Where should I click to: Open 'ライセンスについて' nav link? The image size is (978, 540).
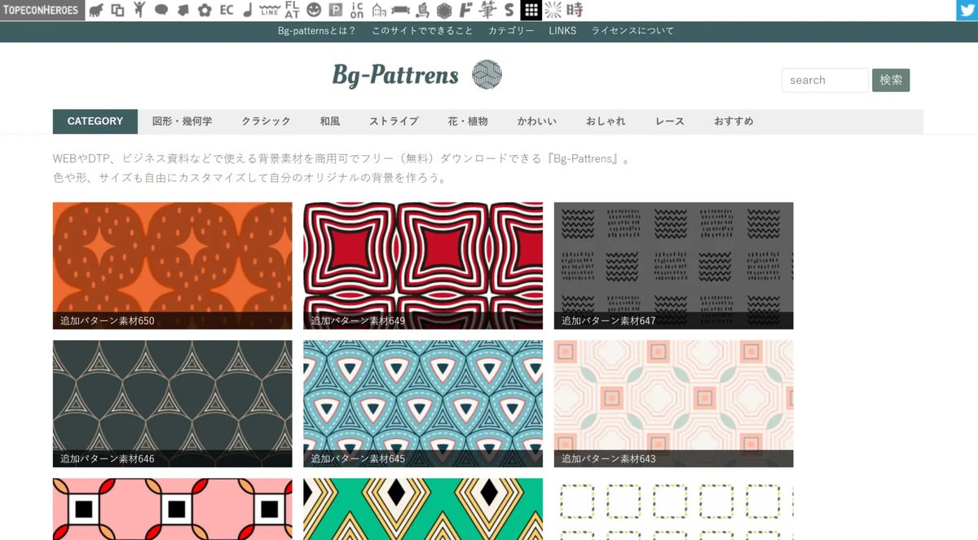(633, 31)
